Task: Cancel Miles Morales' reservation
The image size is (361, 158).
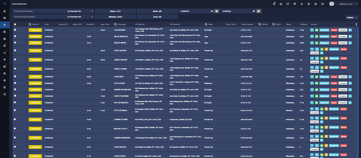Action: pyautogui.click(x=334, y=37)
